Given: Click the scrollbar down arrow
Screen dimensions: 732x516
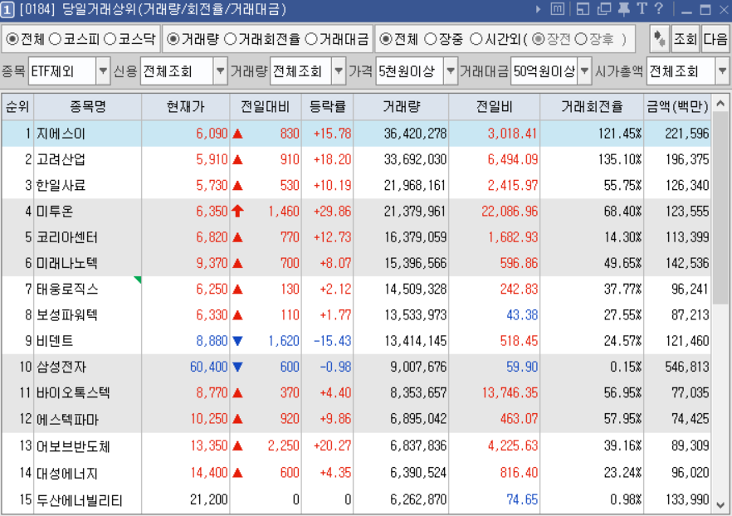Looking at the screenshot, I should (x=720, y=505).
